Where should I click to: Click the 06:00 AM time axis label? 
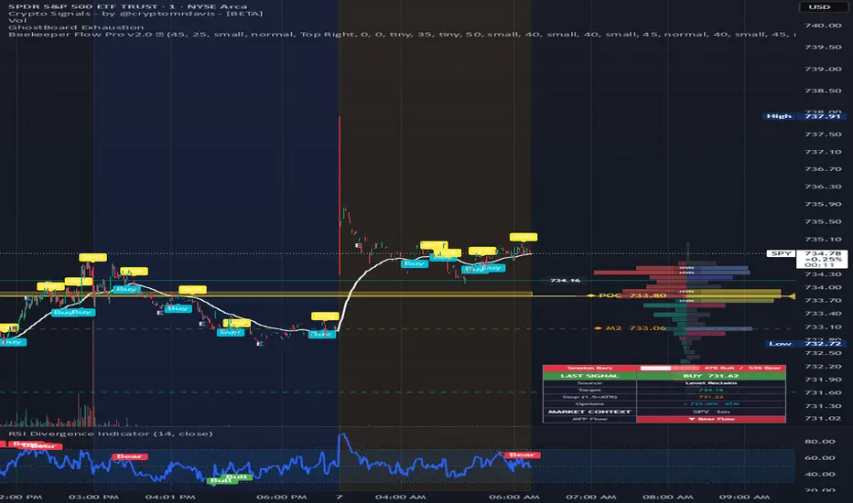[514, 497]
